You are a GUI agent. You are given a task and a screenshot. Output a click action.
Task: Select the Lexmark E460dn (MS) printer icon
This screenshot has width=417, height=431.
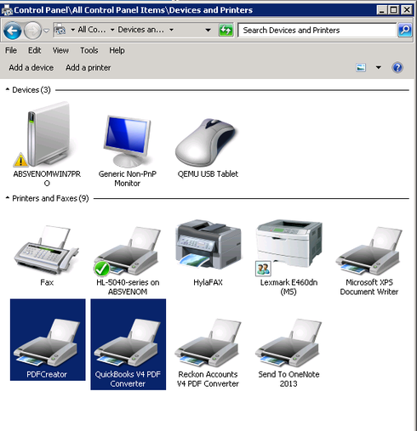288,247
